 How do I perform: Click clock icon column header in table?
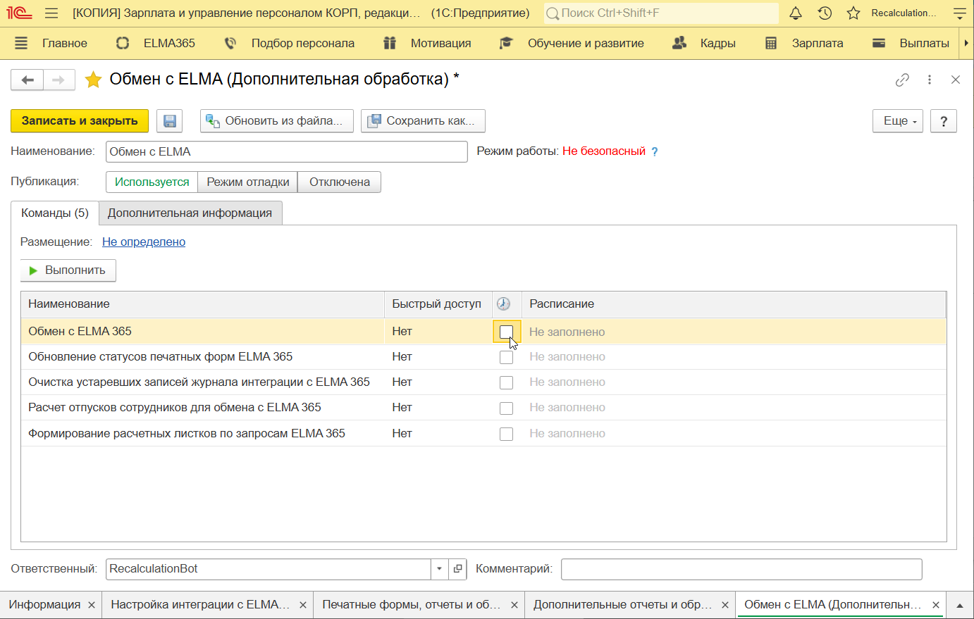pyautogui.click(x=503, y=304)
